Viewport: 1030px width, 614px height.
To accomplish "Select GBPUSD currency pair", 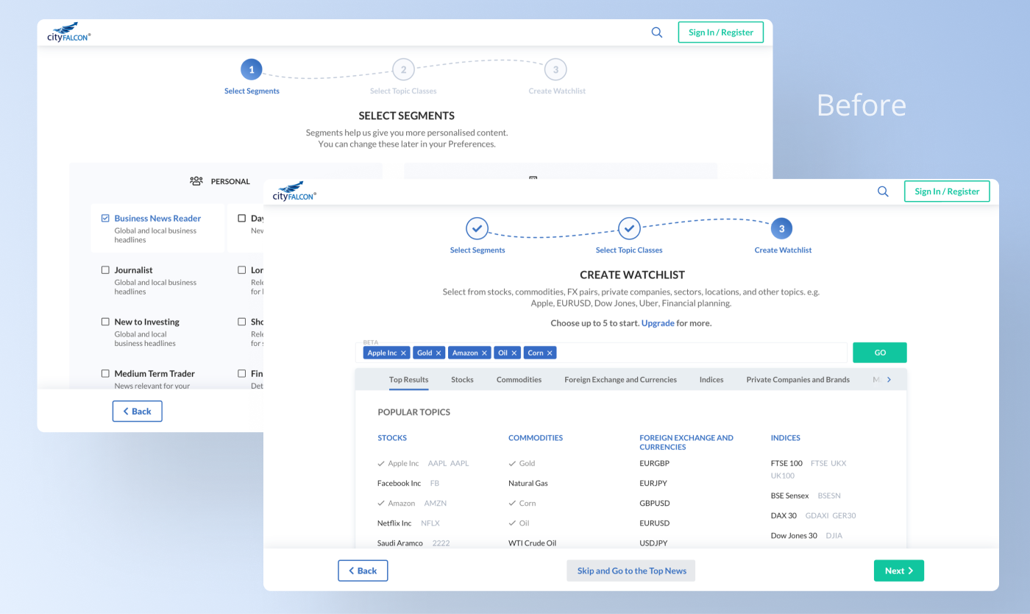I will (x=655, y=503).
